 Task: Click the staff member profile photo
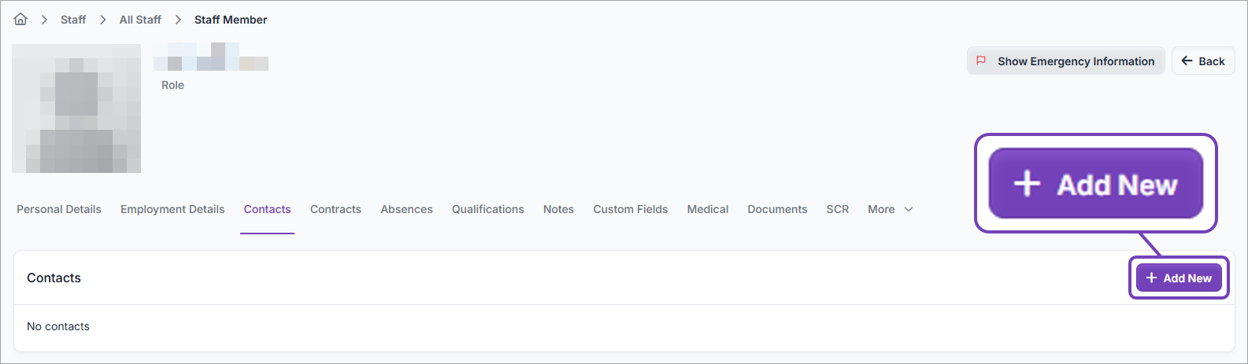coord(76,108)
